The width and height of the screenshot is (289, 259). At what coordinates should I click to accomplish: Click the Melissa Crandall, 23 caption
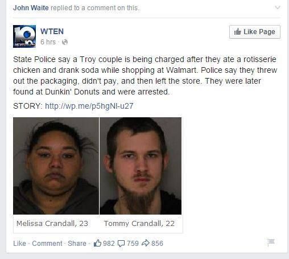(x=52, y=224)
